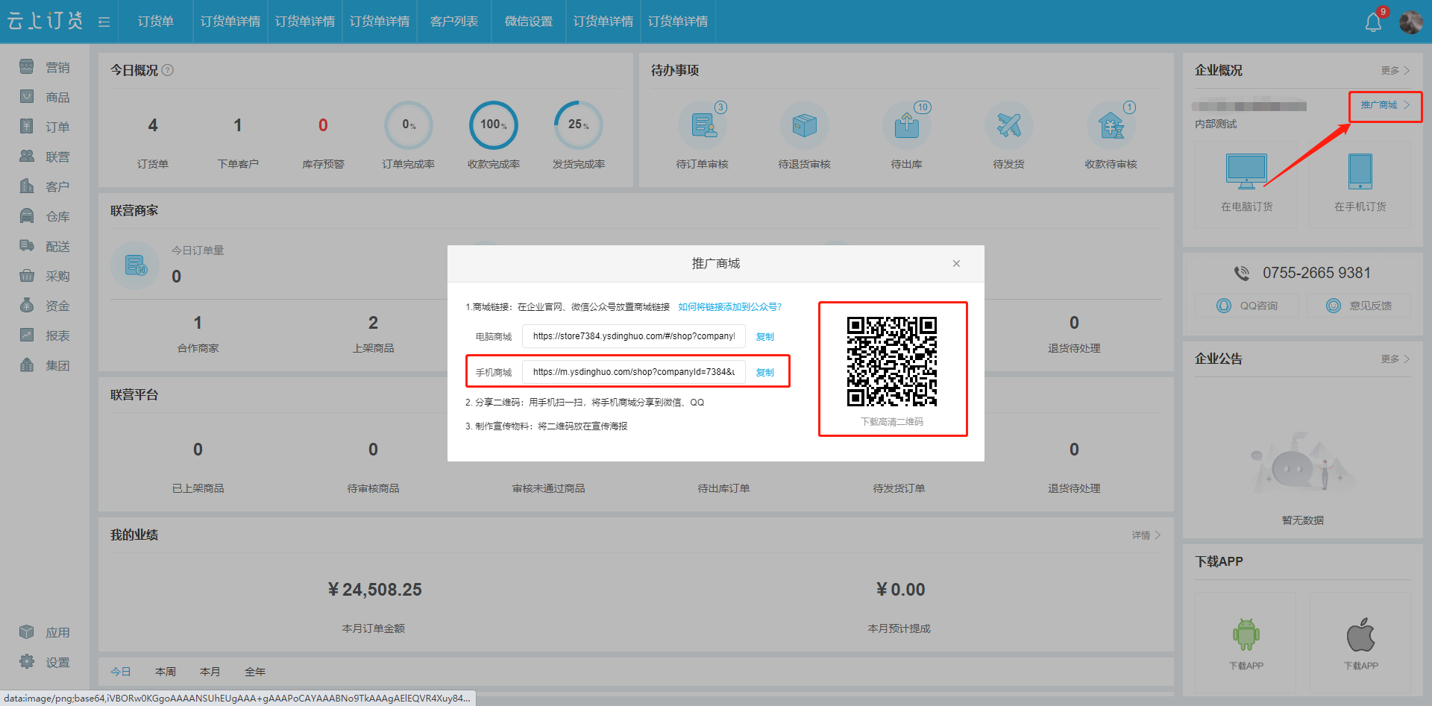The height and width of the screenshot is (706, 1432).
Task: Click the 待退货审核 box icon
Action: click(805, 125)
